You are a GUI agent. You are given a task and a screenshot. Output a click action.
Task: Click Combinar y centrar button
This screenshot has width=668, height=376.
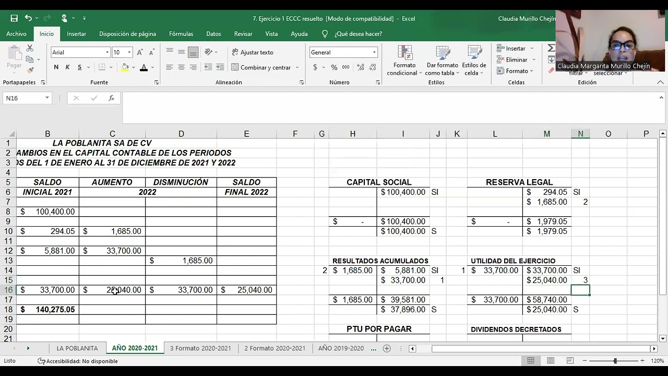click(261, 67)
